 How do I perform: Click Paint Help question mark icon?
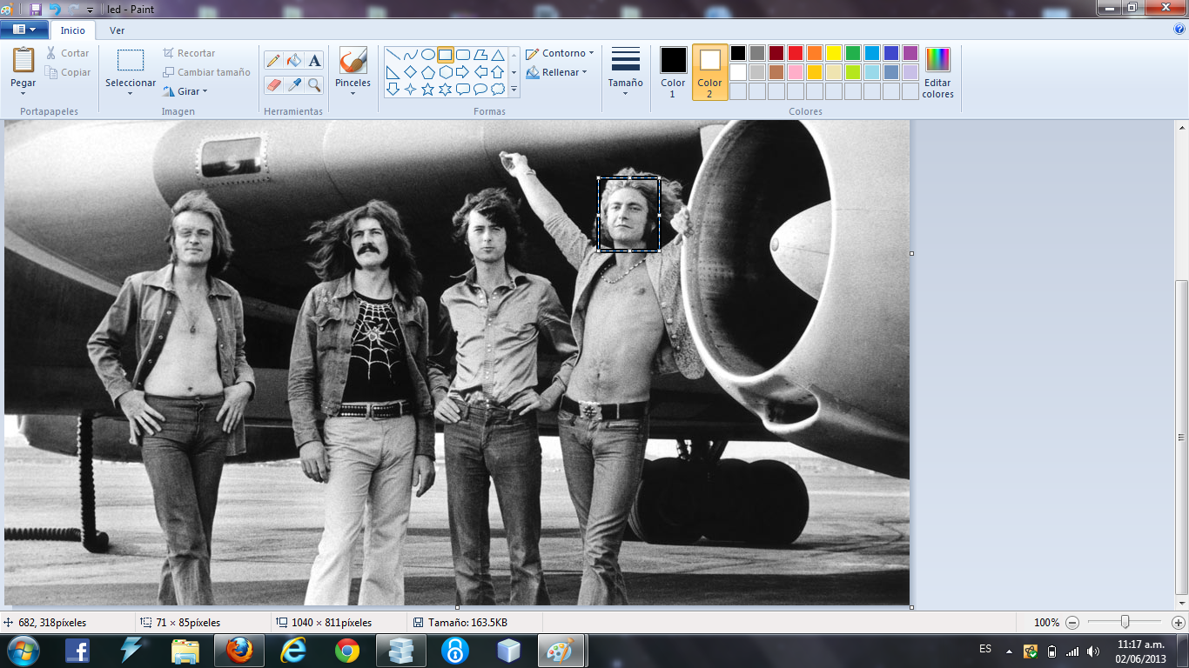[1179, 29]
